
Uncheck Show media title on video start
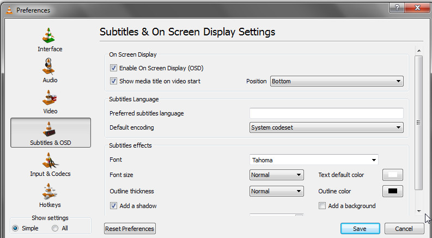click(113, 81)
